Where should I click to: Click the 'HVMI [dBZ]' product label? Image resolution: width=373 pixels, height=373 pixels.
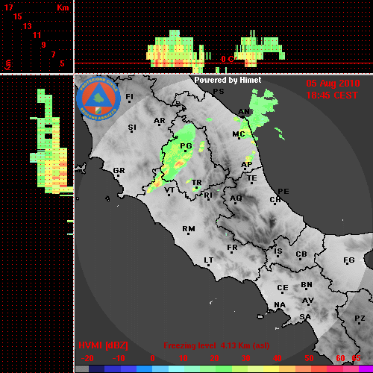(103, 345)
